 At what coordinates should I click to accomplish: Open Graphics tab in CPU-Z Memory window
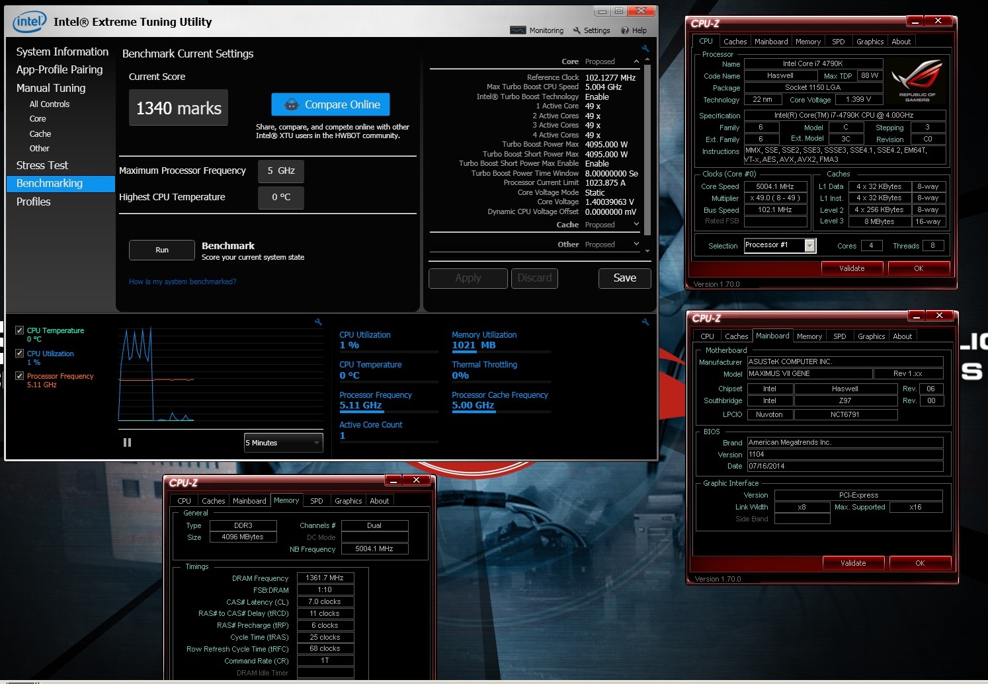(349, 501)
